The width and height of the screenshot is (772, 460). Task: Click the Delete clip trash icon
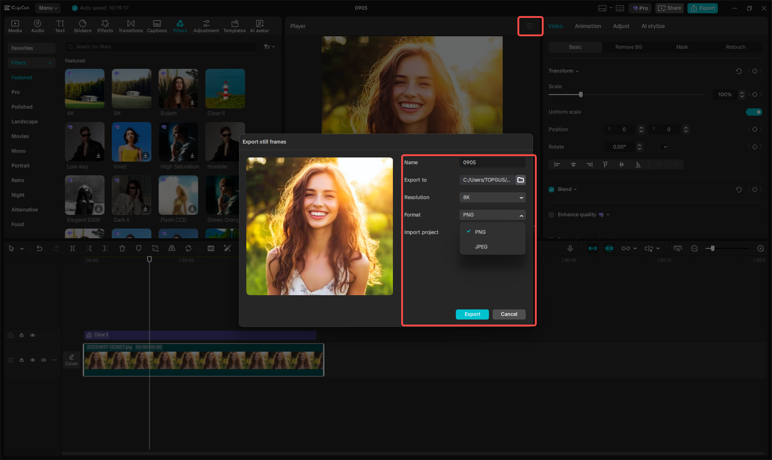[122, 248]
